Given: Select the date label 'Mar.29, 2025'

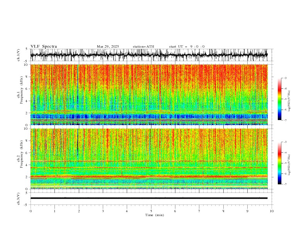Looking at the screenshot, I should tap(108, 46).
